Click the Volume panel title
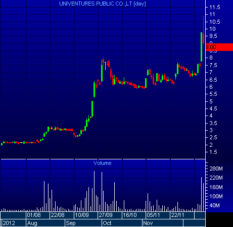Screen dimensions: 233x227 click(102, 163)
